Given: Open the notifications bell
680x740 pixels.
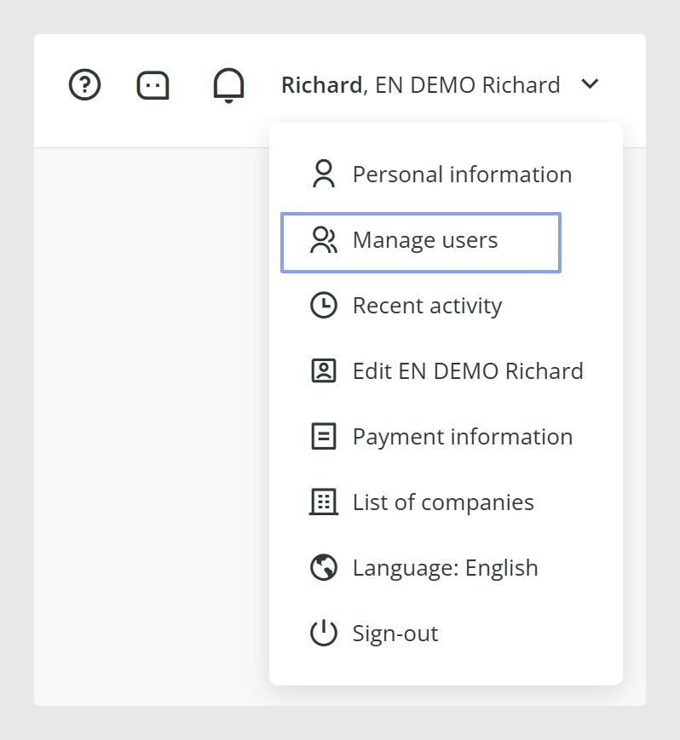Looking at the screenshot, I should pyautogui.click(x=228, y=85).
